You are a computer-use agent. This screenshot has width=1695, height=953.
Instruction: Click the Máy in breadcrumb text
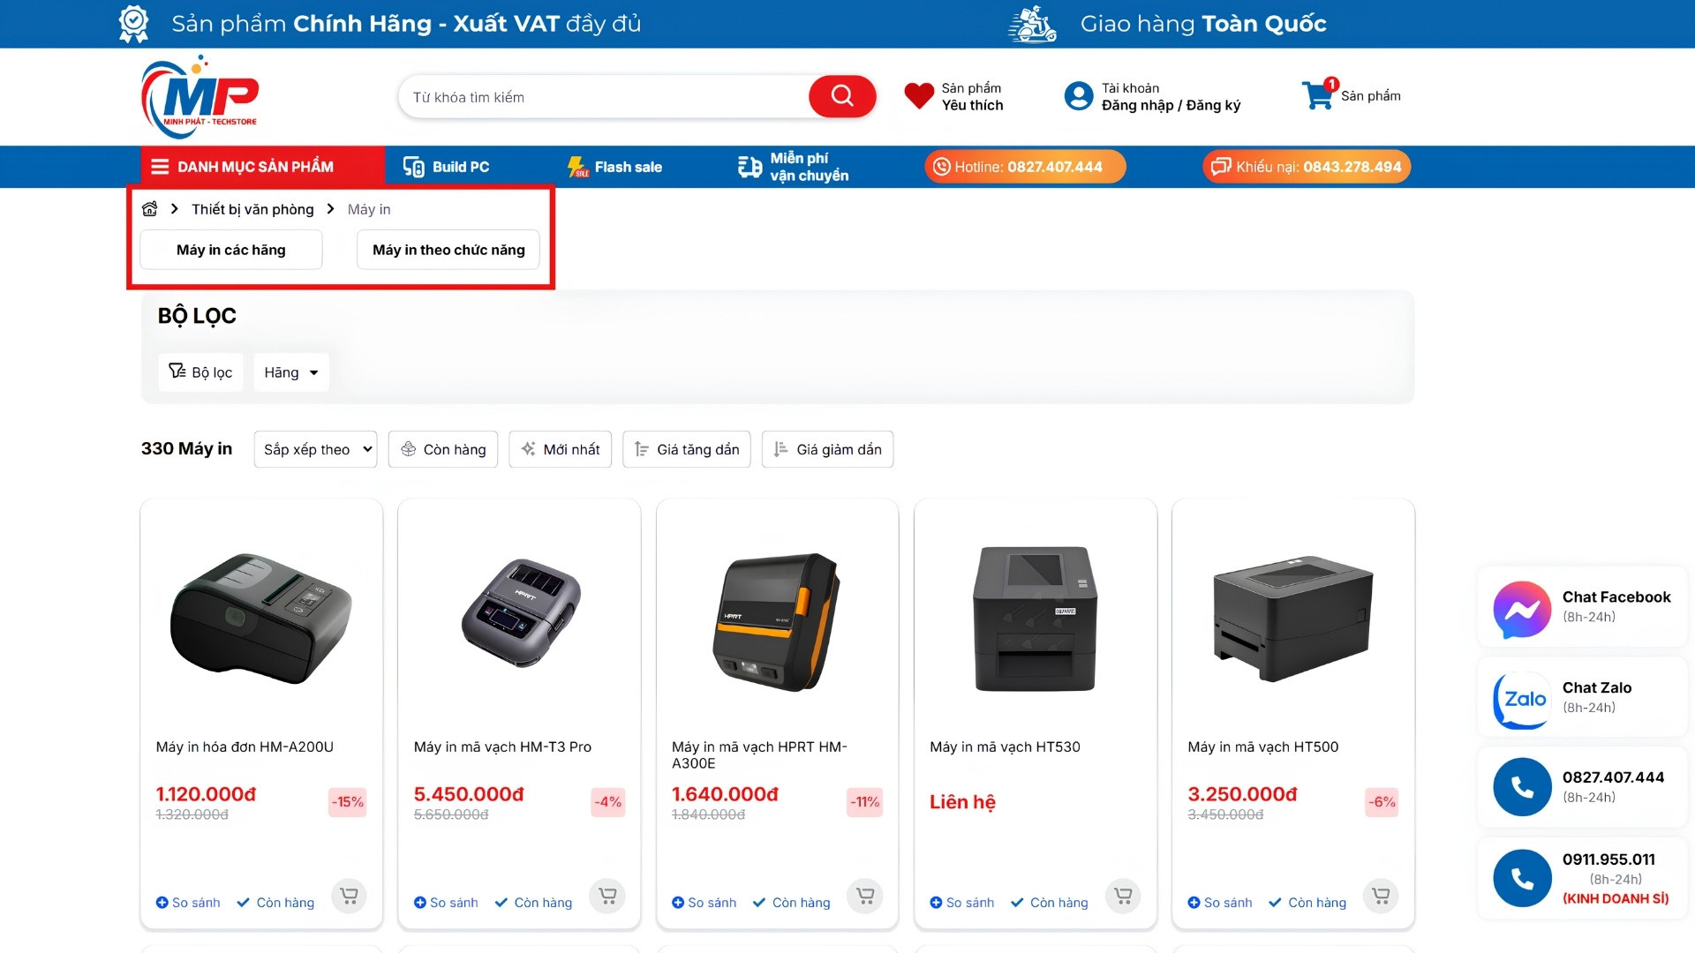[369, 209]
